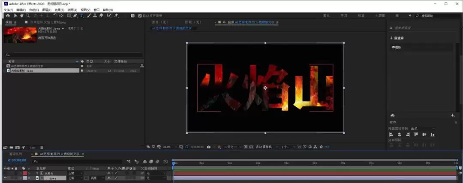This screenshot has width=463, height=183.
Task: Click the Home icon in the toolbar
Action: point(8,16)
